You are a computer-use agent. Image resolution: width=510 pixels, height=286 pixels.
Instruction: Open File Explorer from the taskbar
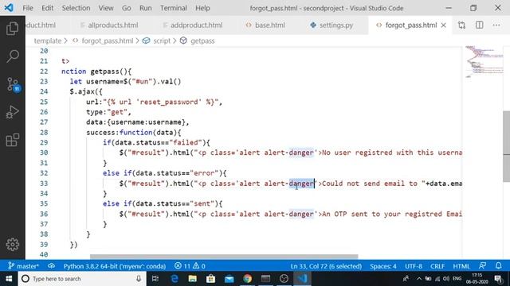[193, 279]
